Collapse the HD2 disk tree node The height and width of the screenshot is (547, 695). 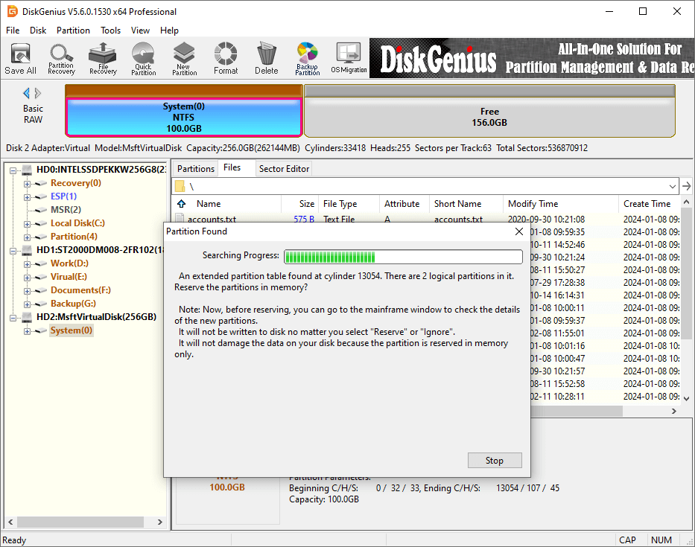(x=13, y=318)
